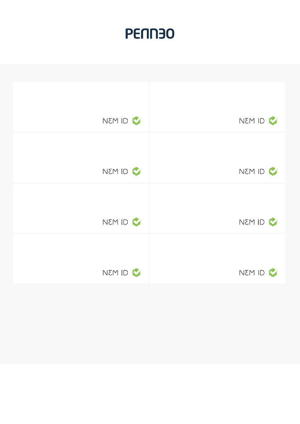Select the NEM ID text in second-row left card
Screen dimensions: 300x424
point(115,172)
